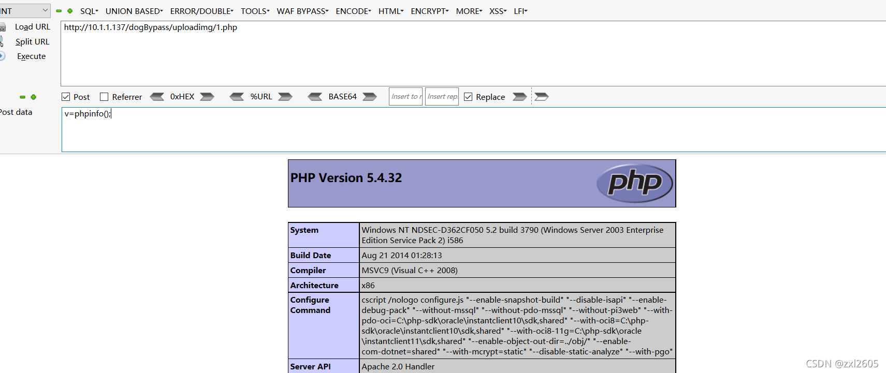Open the HTML dropdown
The image size is (886, 373).
click(x=391, y=11)
